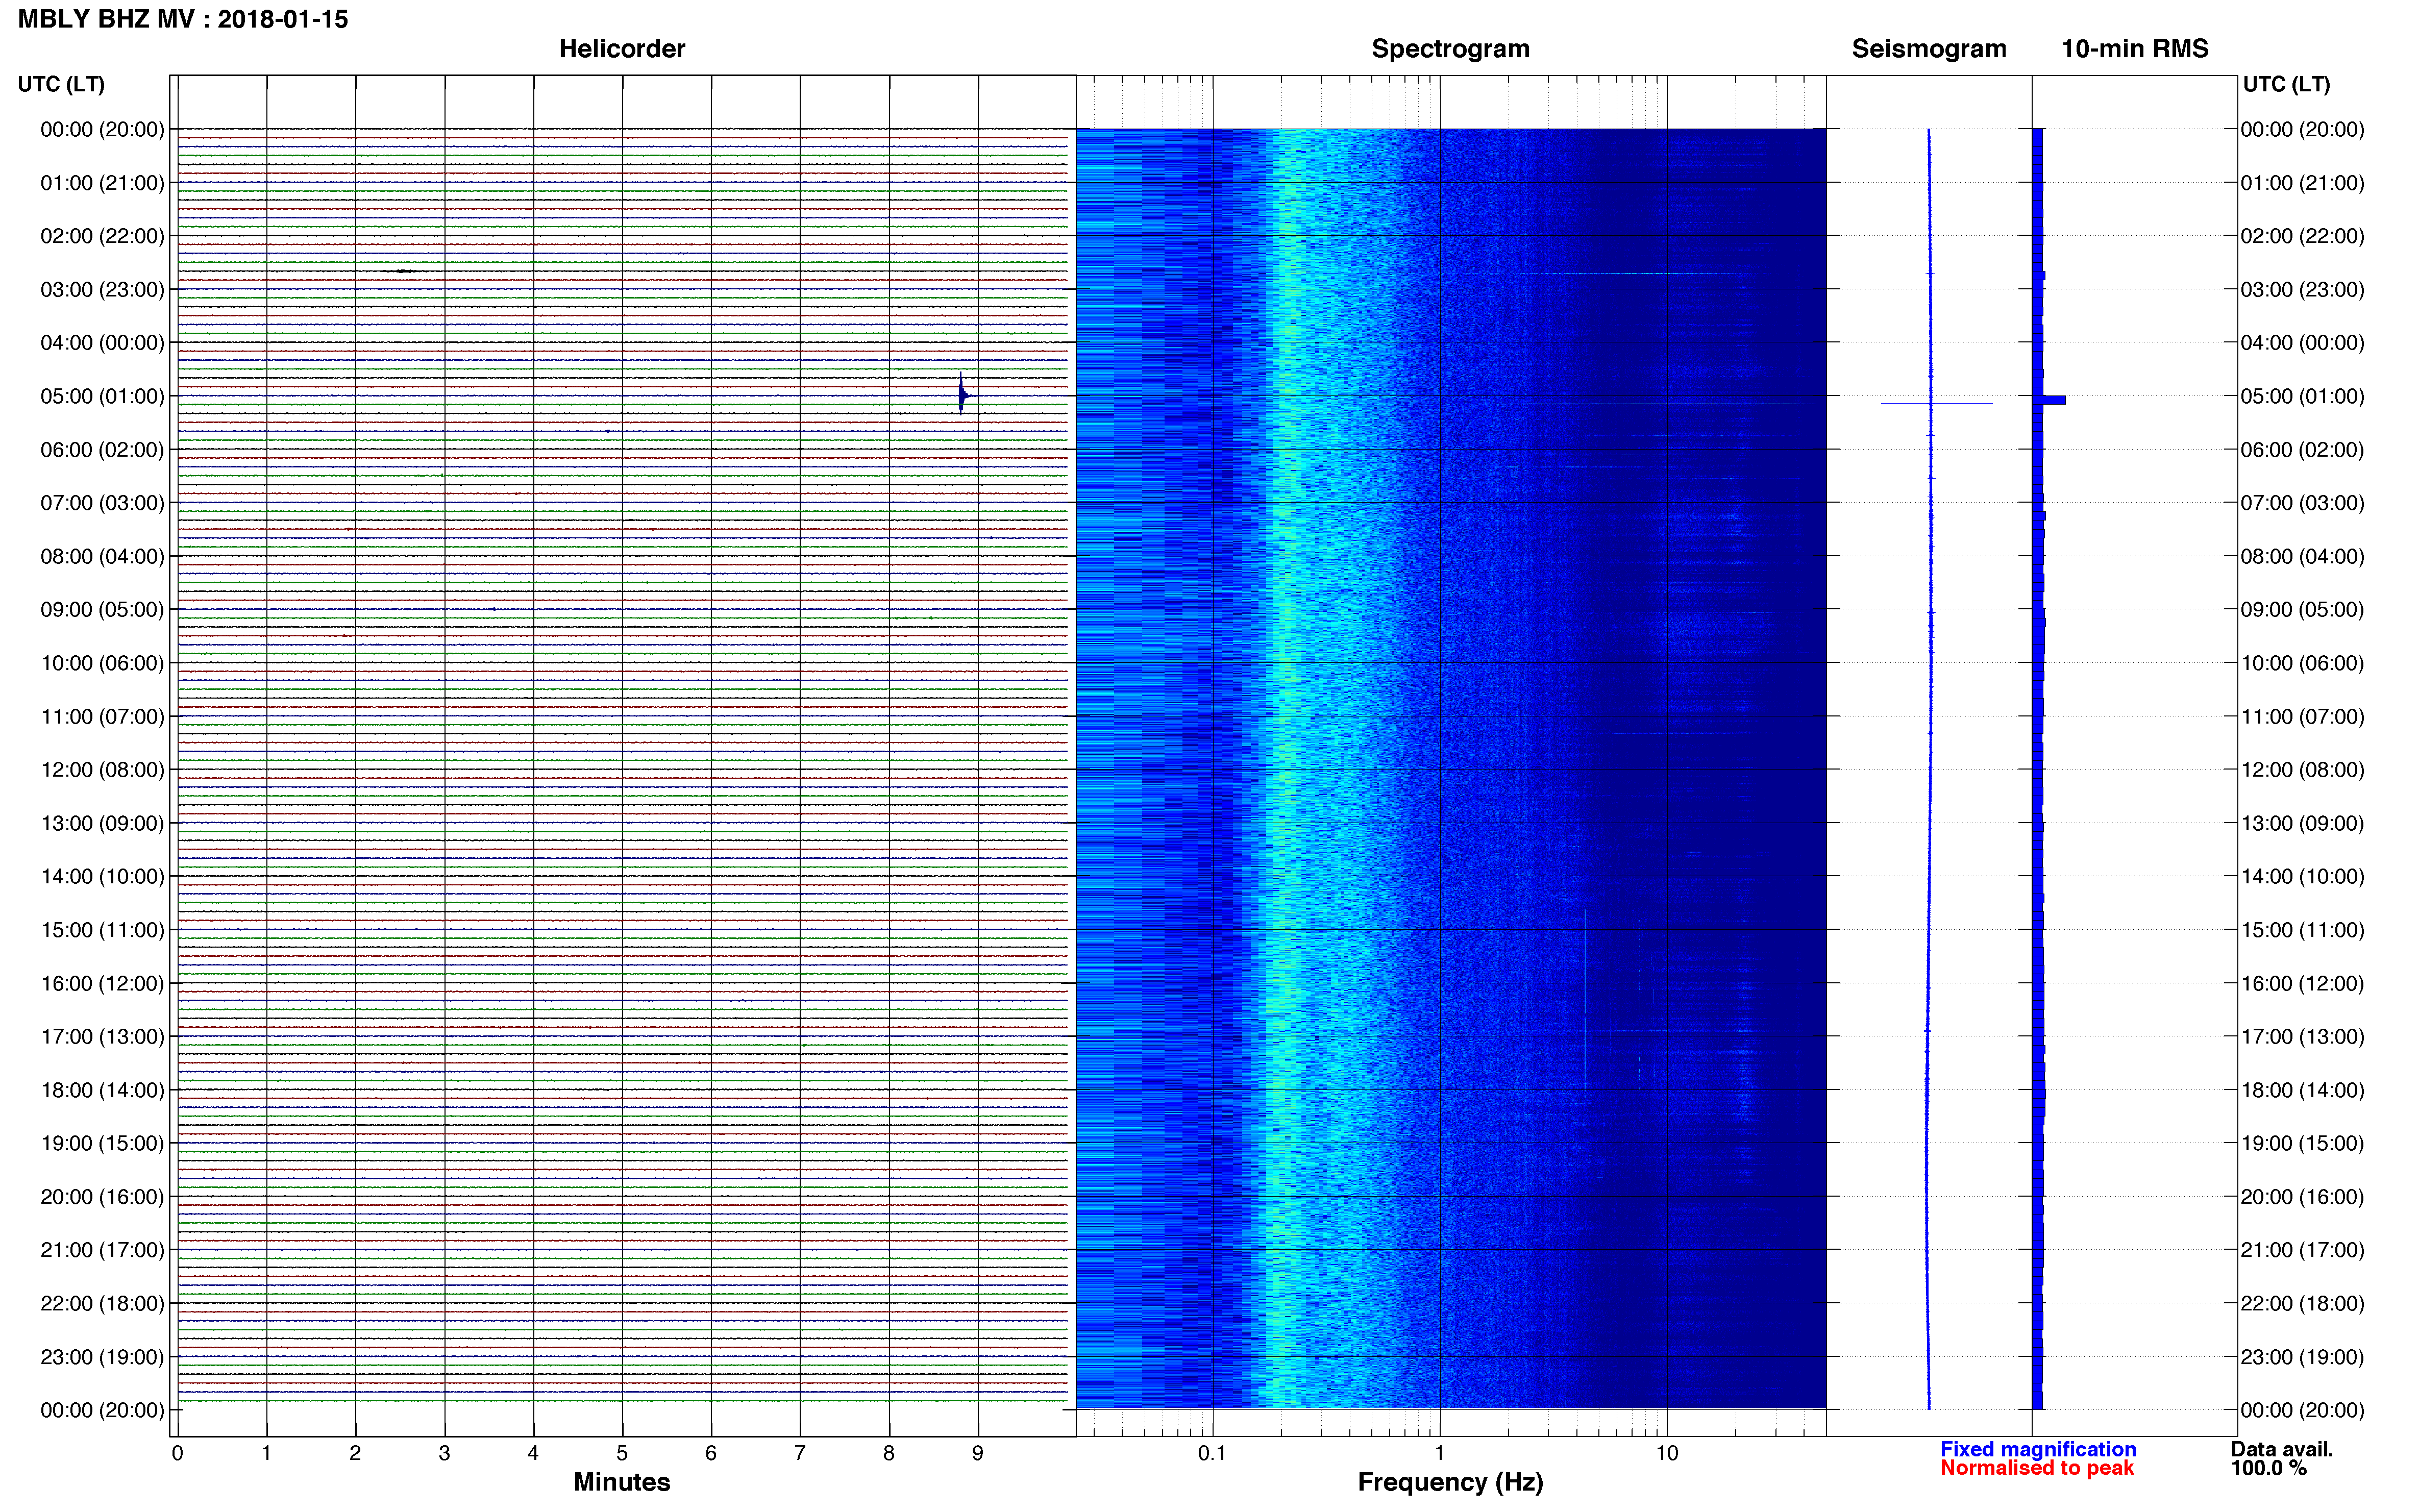
Task: Click the "10-min RMS" panel heading
Action: pyautogui.click(x=2135, y=49)
